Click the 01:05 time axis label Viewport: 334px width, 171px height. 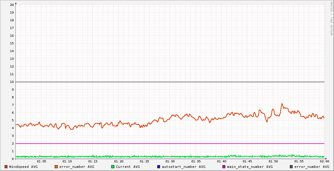tap(41, 161)
